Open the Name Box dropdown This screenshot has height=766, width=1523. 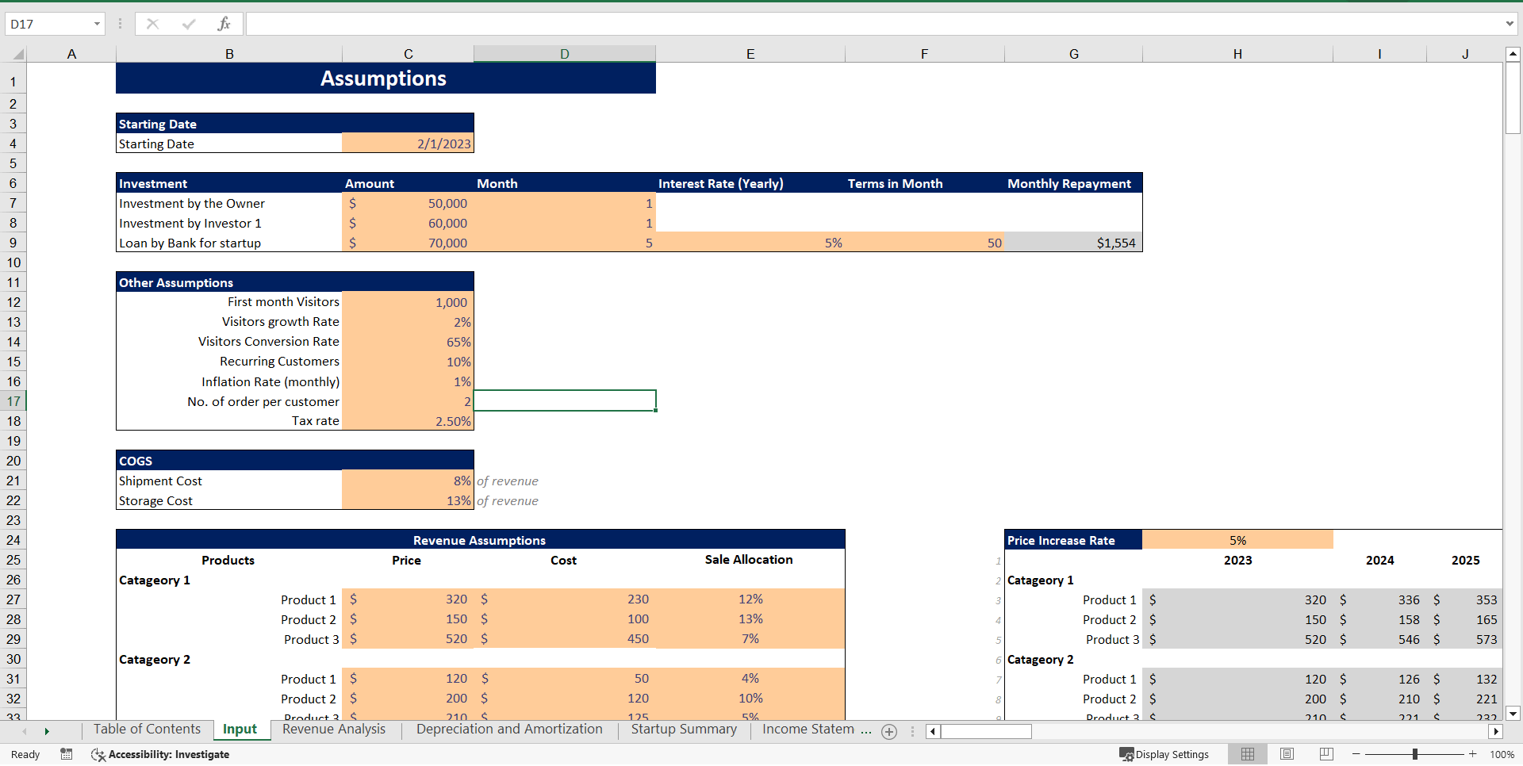click(x=97, y=24)
